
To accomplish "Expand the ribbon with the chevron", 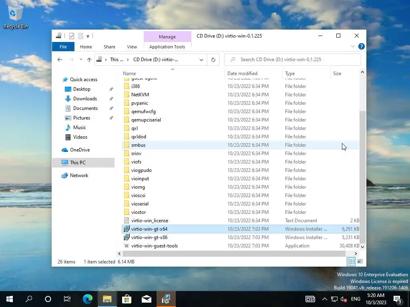I will [353, 46].
